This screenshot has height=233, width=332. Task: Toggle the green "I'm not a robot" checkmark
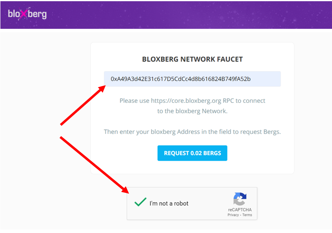click(140, 202)
